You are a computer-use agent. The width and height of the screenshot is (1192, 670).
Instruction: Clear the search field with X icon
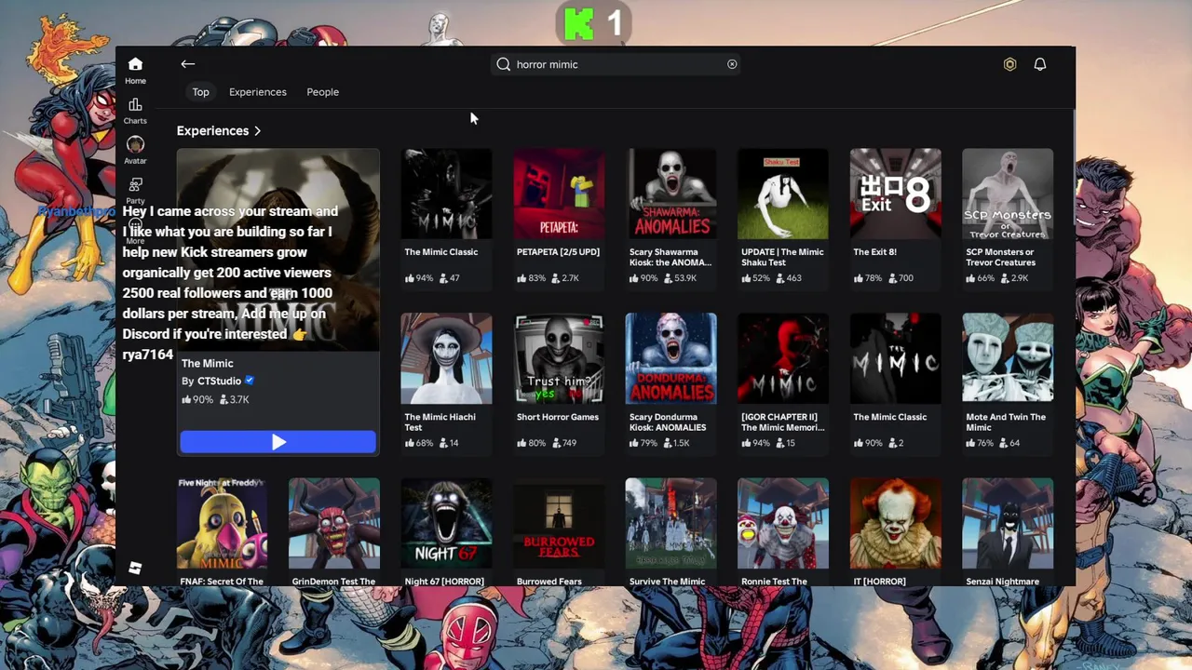(732, 64)
